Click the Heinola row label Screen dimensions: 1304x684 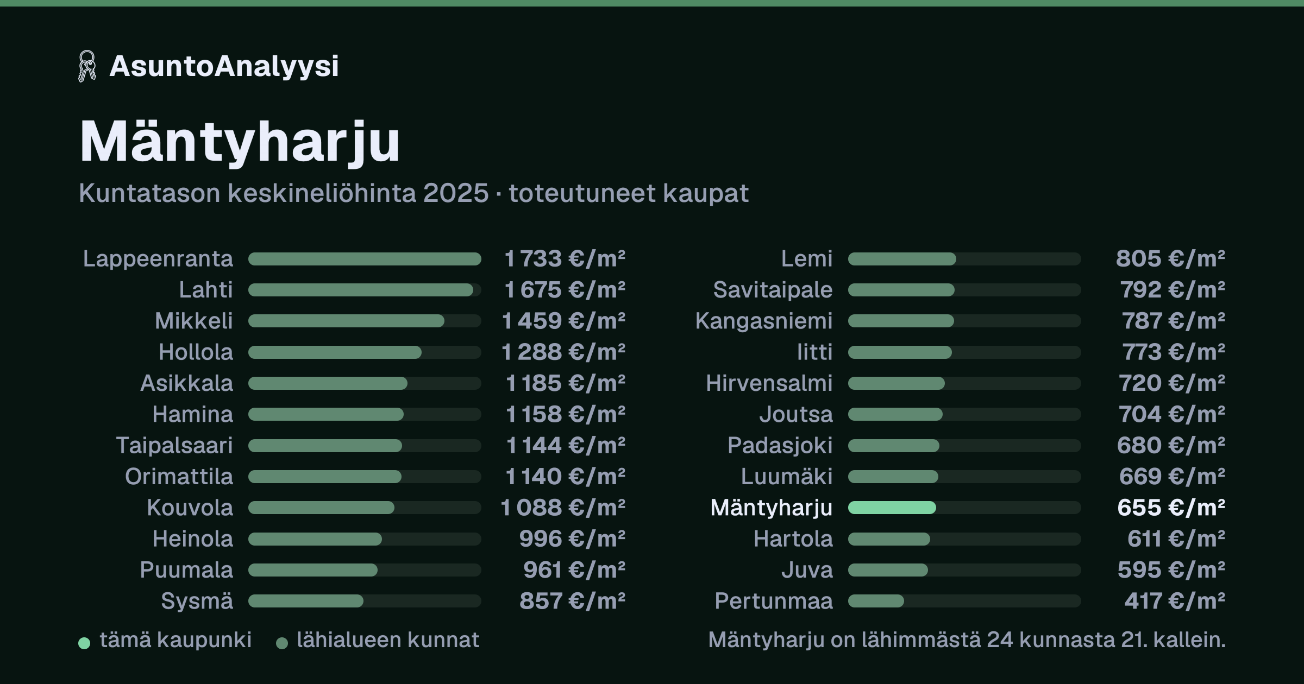[x=192, y=539]
